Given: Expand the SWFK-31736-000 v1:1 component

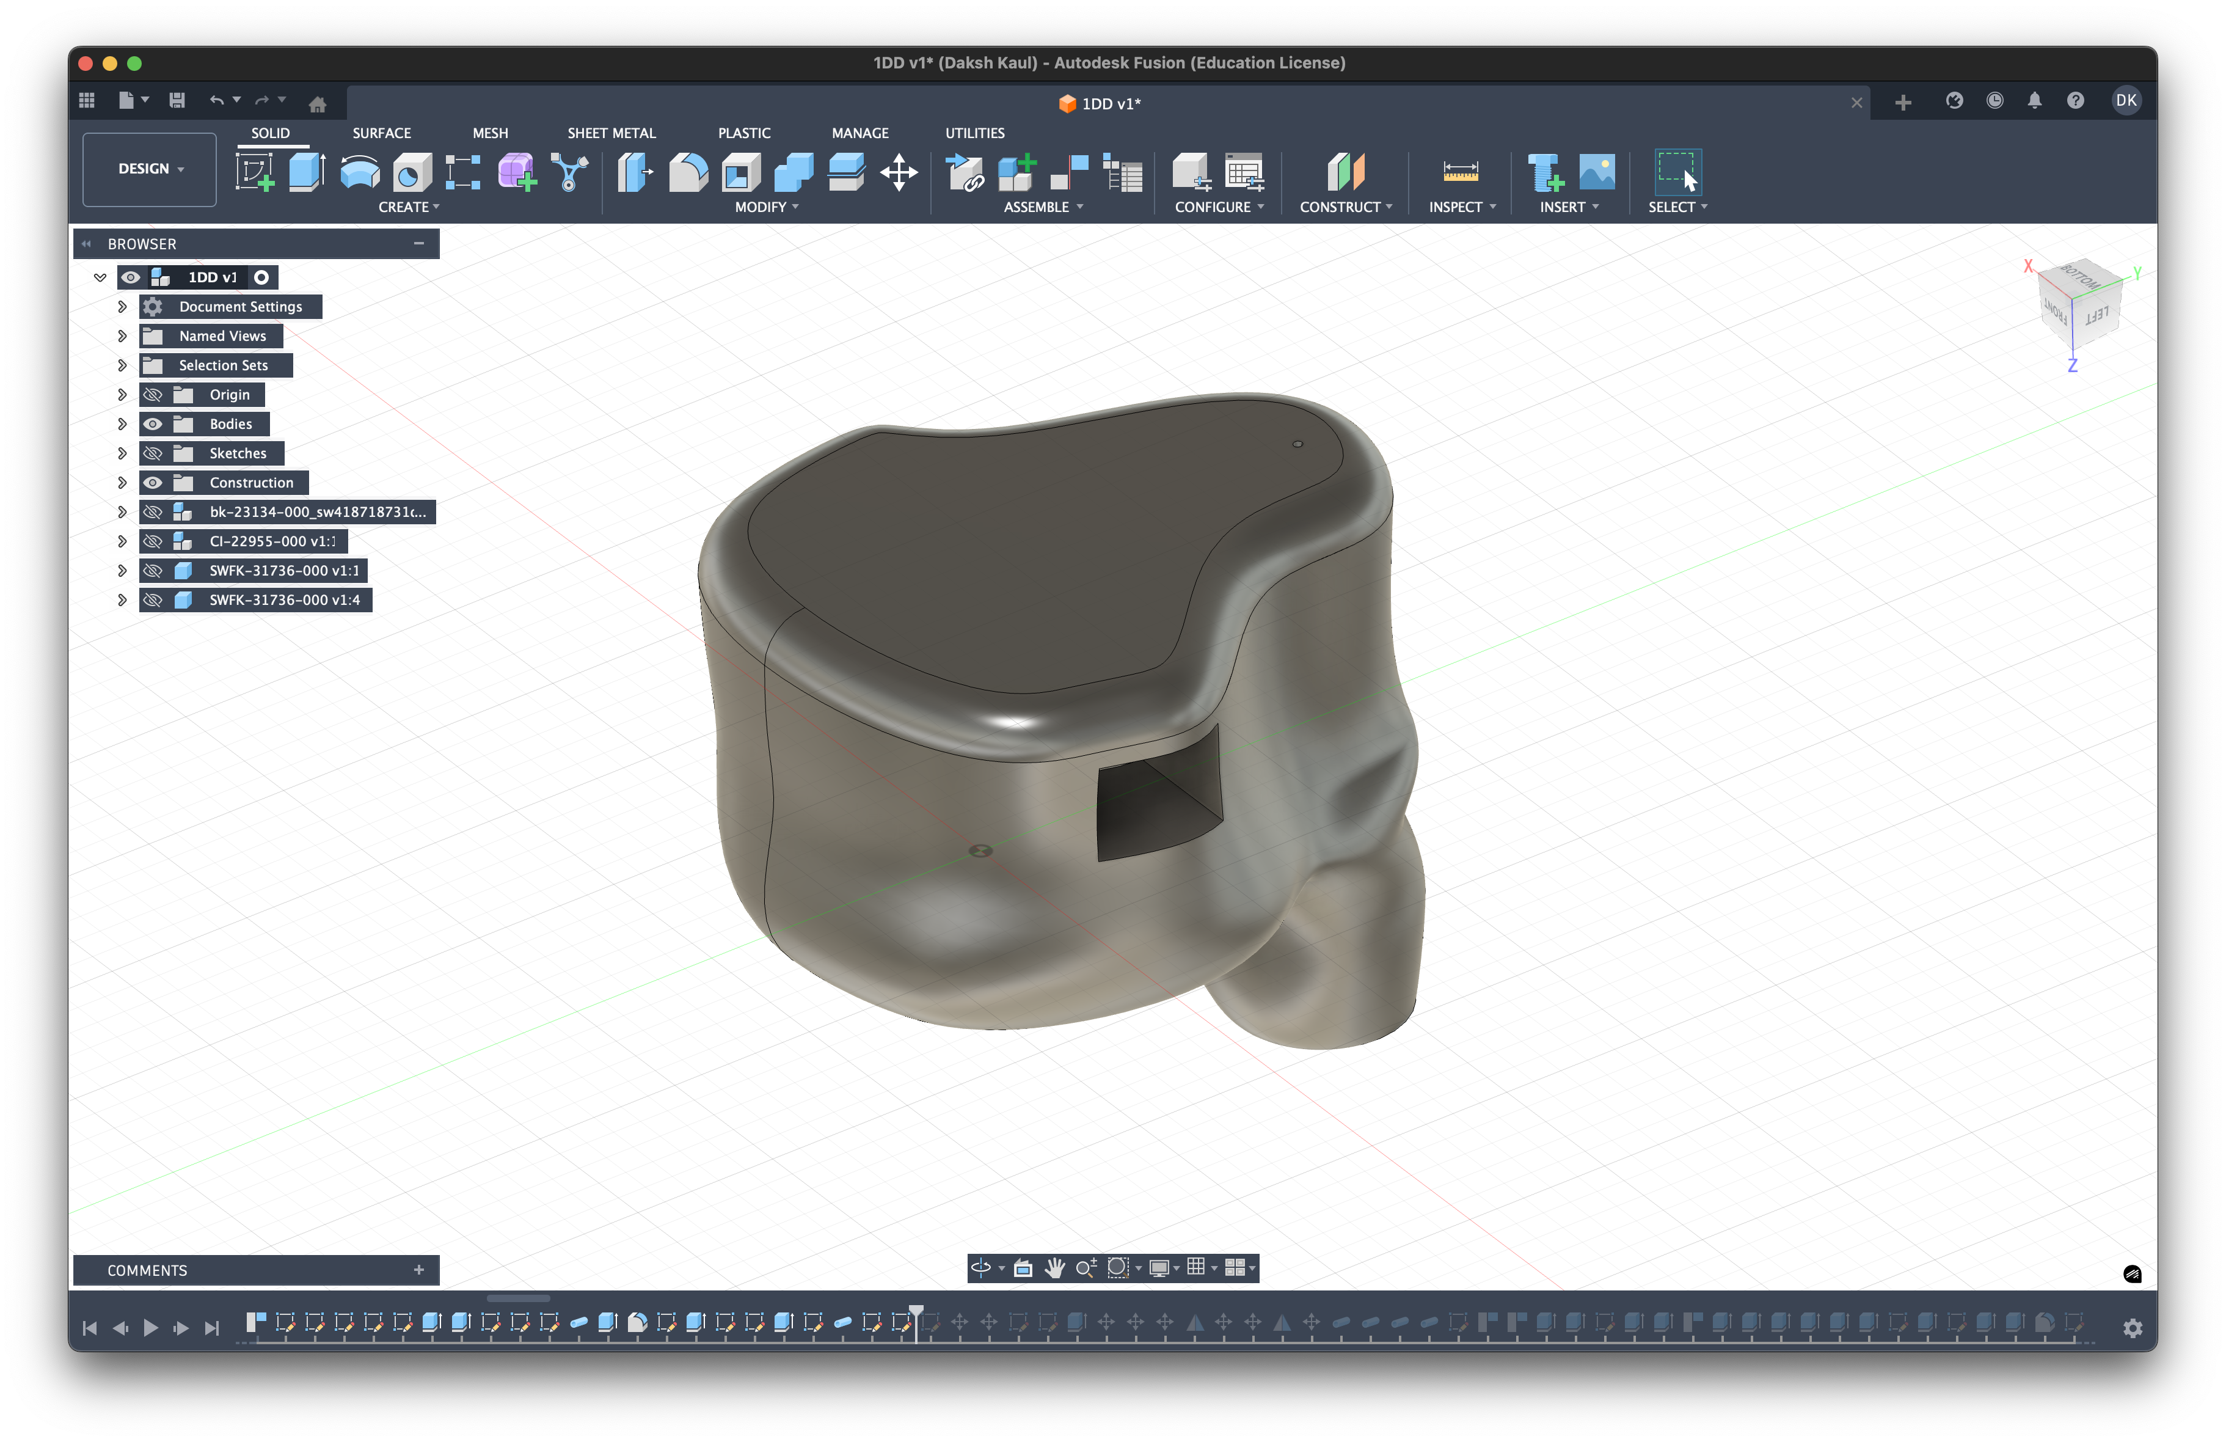Looking at the screenshot, I should pyautogui.click(x=122, y=570).
